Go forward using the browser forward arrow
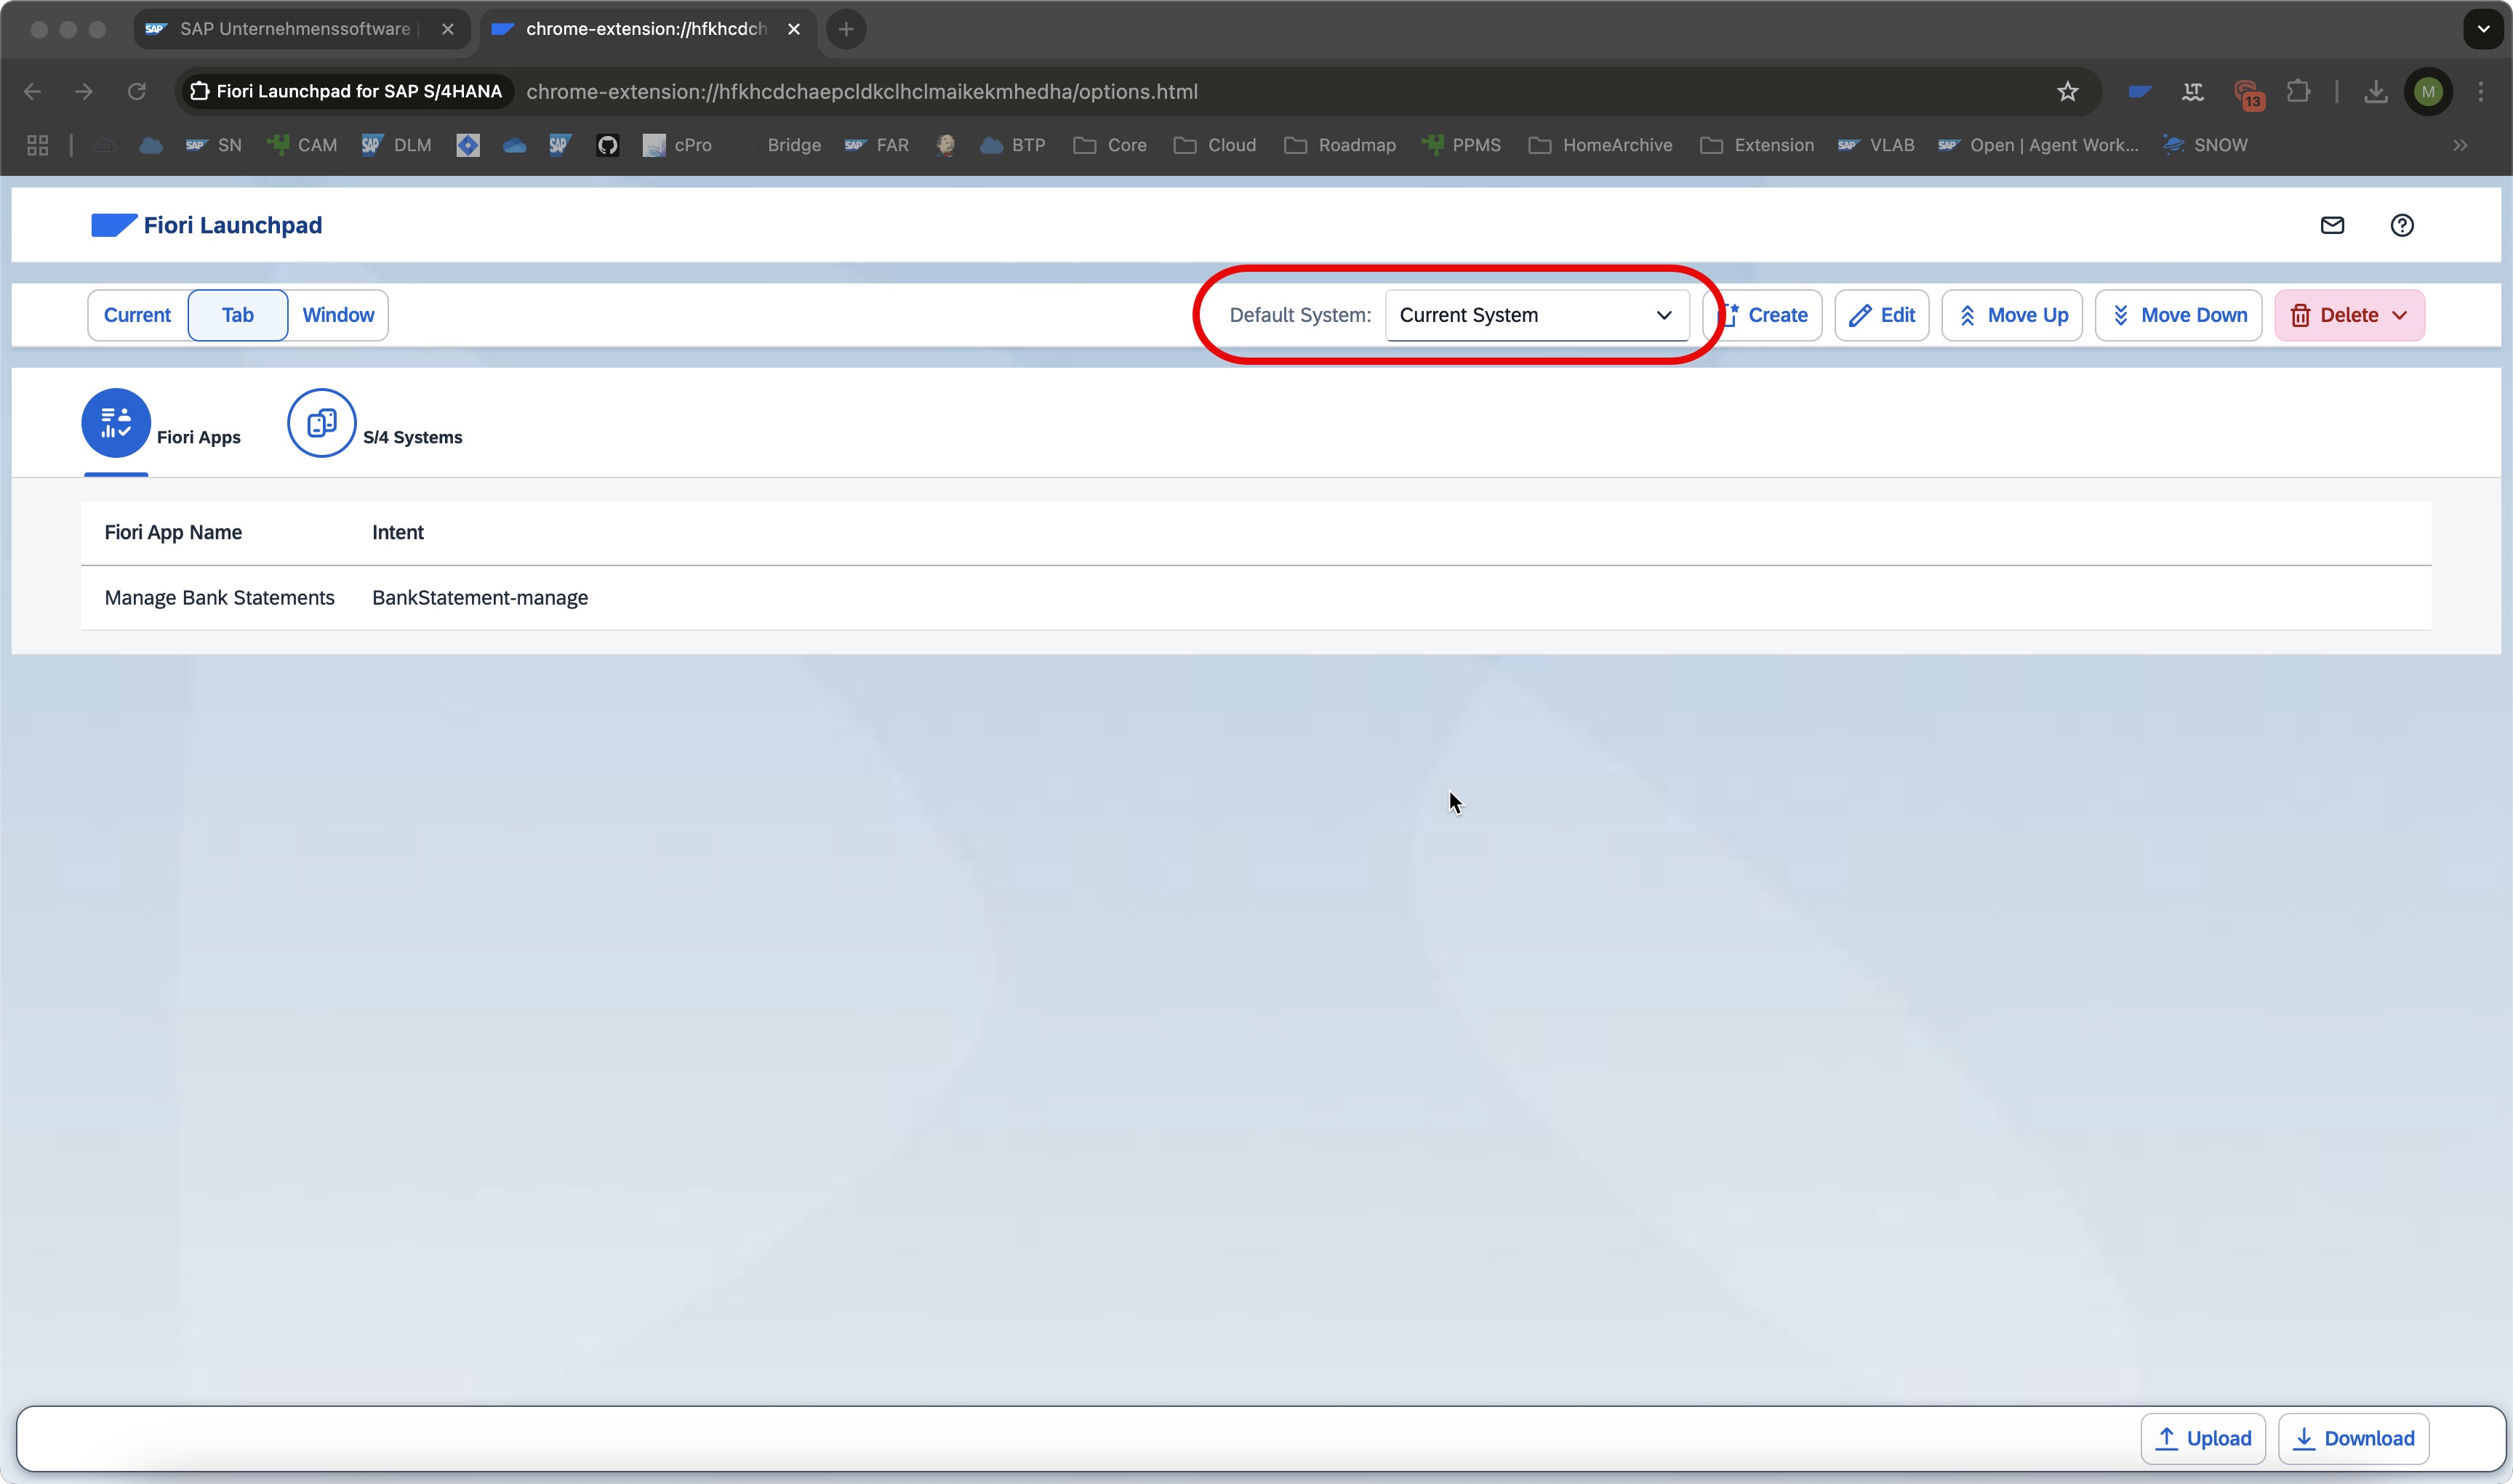This screenshot has height=1484, width=2513. [84, 92]
